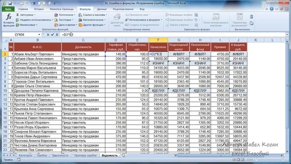This screenshot has width=291, height=164.
Task: Click the 'Должность' column header cell
Action: coord(83,47)
